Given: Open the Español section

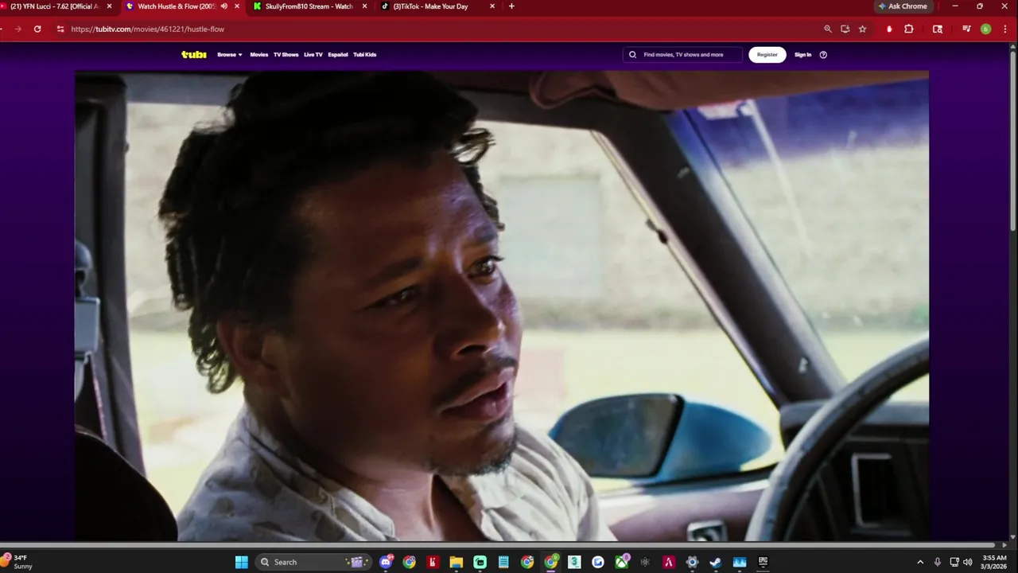Looking at the screenshot, I should [x=338, y=55].
